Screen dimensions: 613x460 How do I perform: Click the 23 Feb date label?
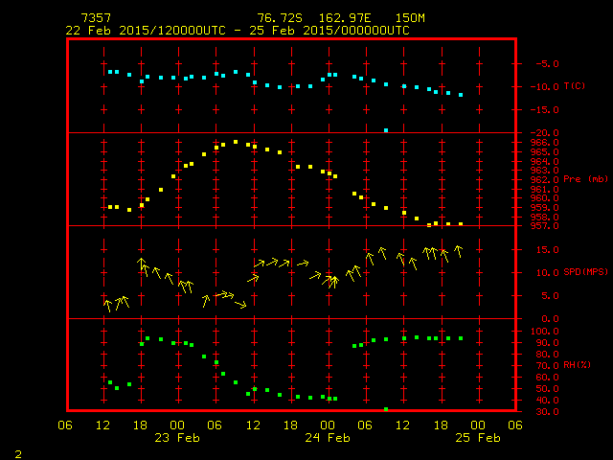(177, 438)
